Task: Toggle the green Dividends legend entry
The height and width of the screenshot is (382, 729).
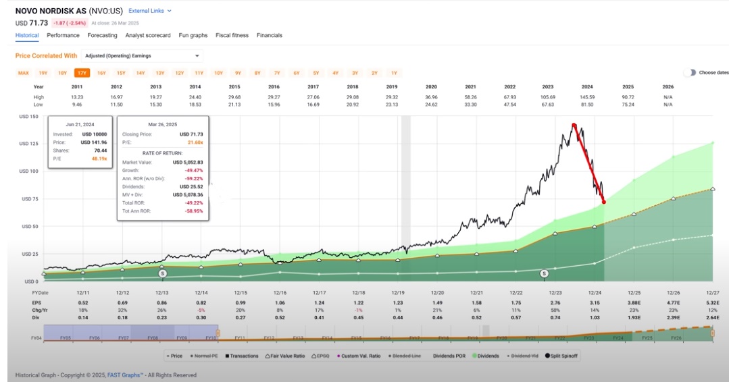Action: 485,356
